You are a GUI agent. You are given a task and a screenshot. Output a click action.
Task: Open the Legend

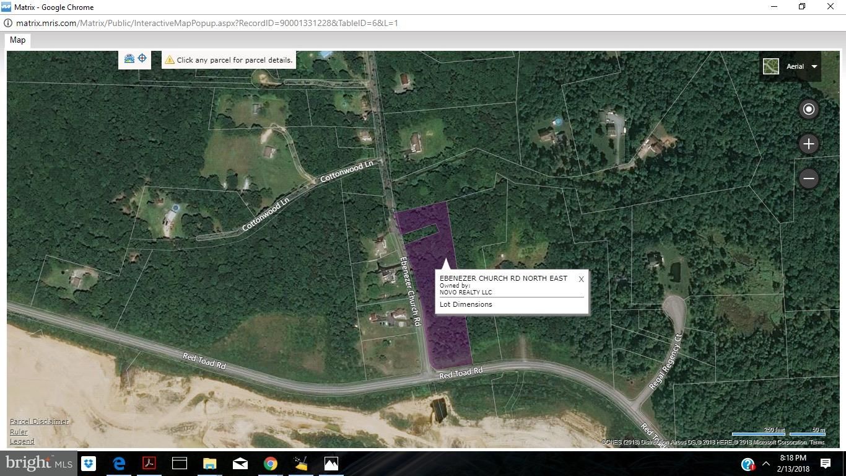pyautogui.click(x=22, y=441)
